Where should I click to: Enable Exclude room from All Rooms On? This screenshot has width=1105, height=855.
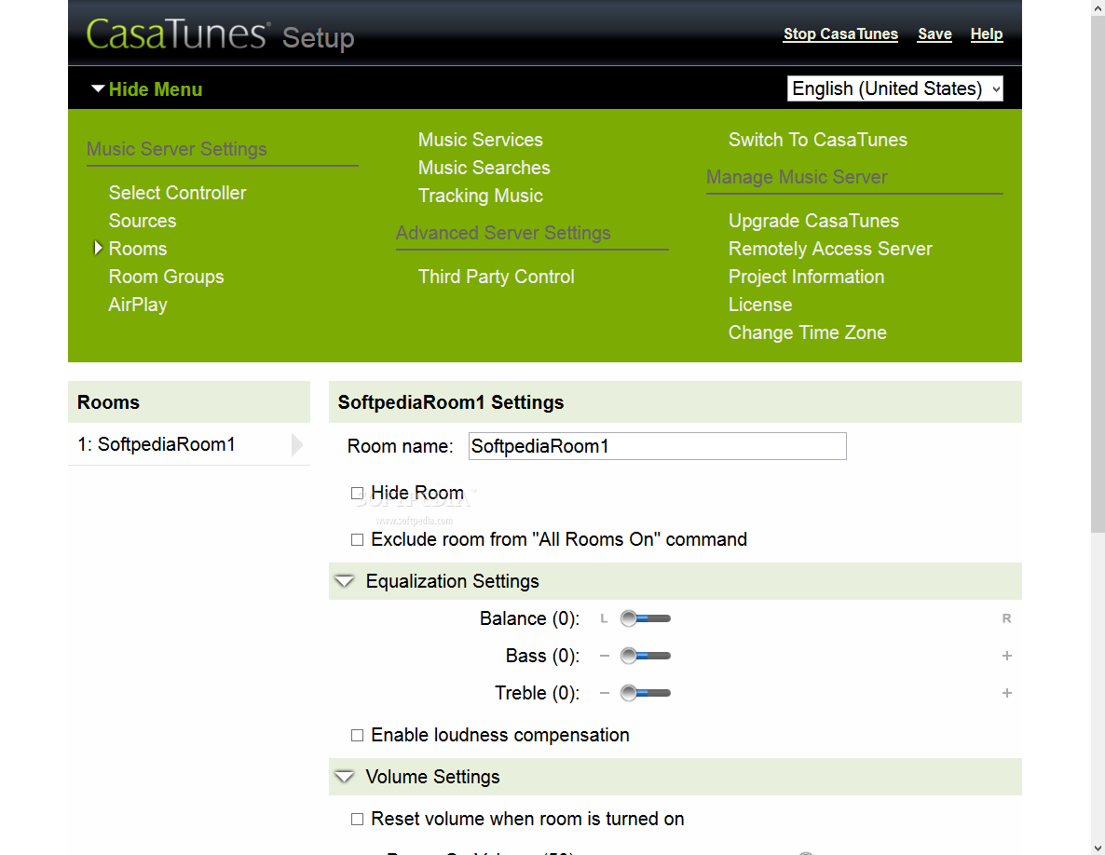[357, 539]
